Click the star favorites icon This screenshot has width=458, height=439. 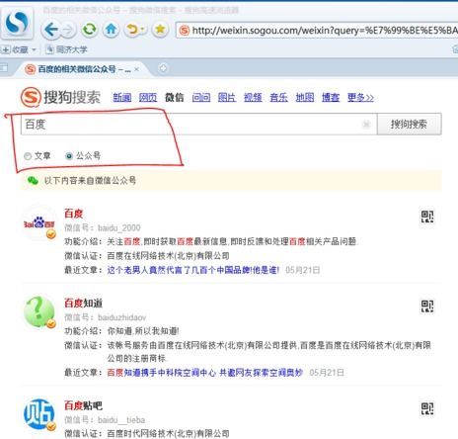(160, 30)
